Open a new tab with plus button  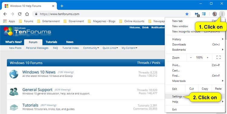(62, 6)
